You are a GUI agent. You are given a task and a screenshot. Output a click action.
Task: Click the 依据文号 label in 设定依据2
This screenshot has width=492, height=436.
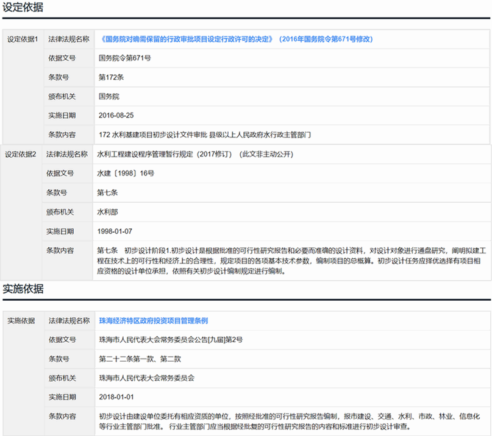[60, 174]
